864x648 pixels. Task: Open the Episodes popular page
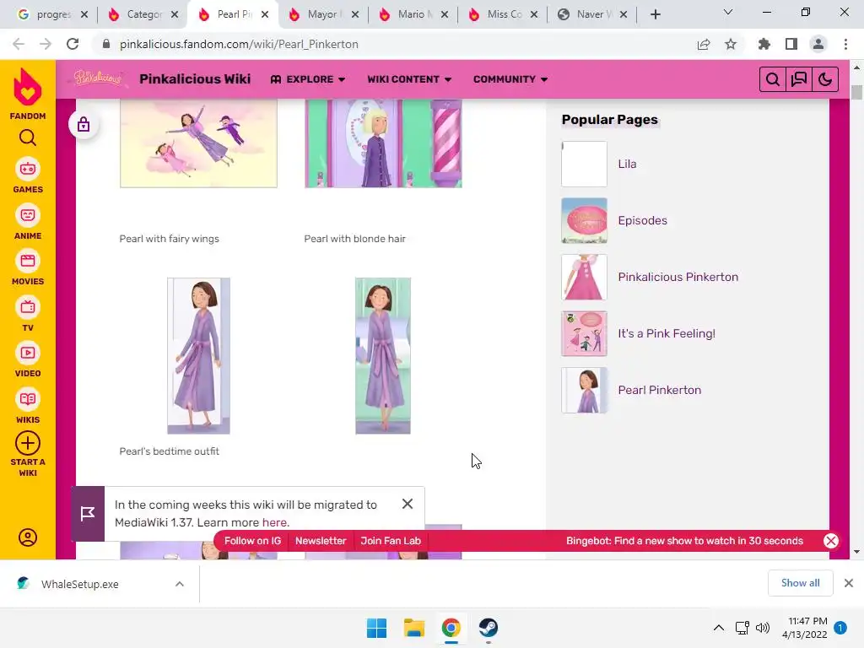tap(642, 220)
